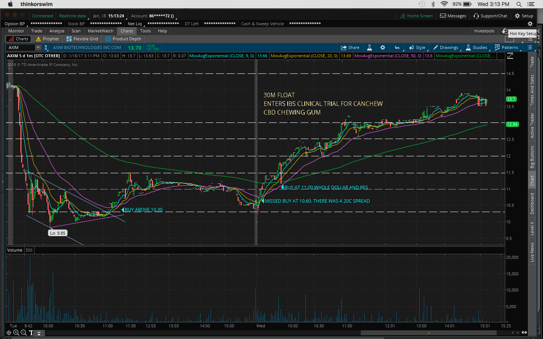Viewport: 543px width, 339px height.
Task: Open the Flexible Grid sub-tab
Action: pos(82,39)
